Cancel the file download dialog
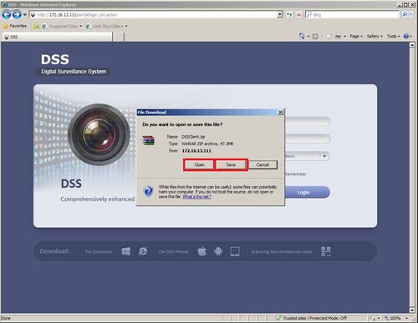This screenshot has width=418, height=323. click(x=263, y=164)
